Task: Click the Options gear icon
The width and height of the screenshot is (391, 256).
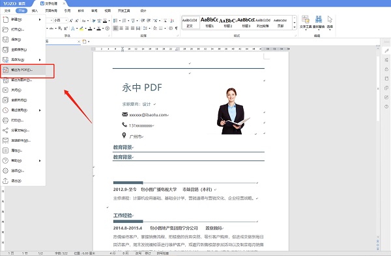Action: (x=5, y=171)
